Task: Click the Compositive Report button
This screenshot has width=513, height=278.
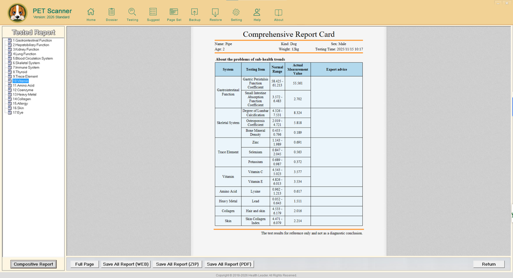Action: click(33, 264)
